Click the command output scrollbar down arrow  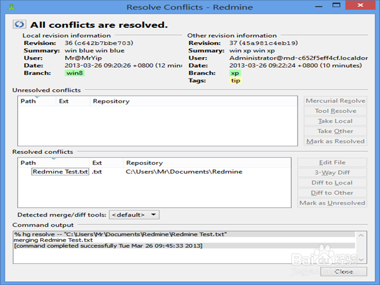point(361,260)
